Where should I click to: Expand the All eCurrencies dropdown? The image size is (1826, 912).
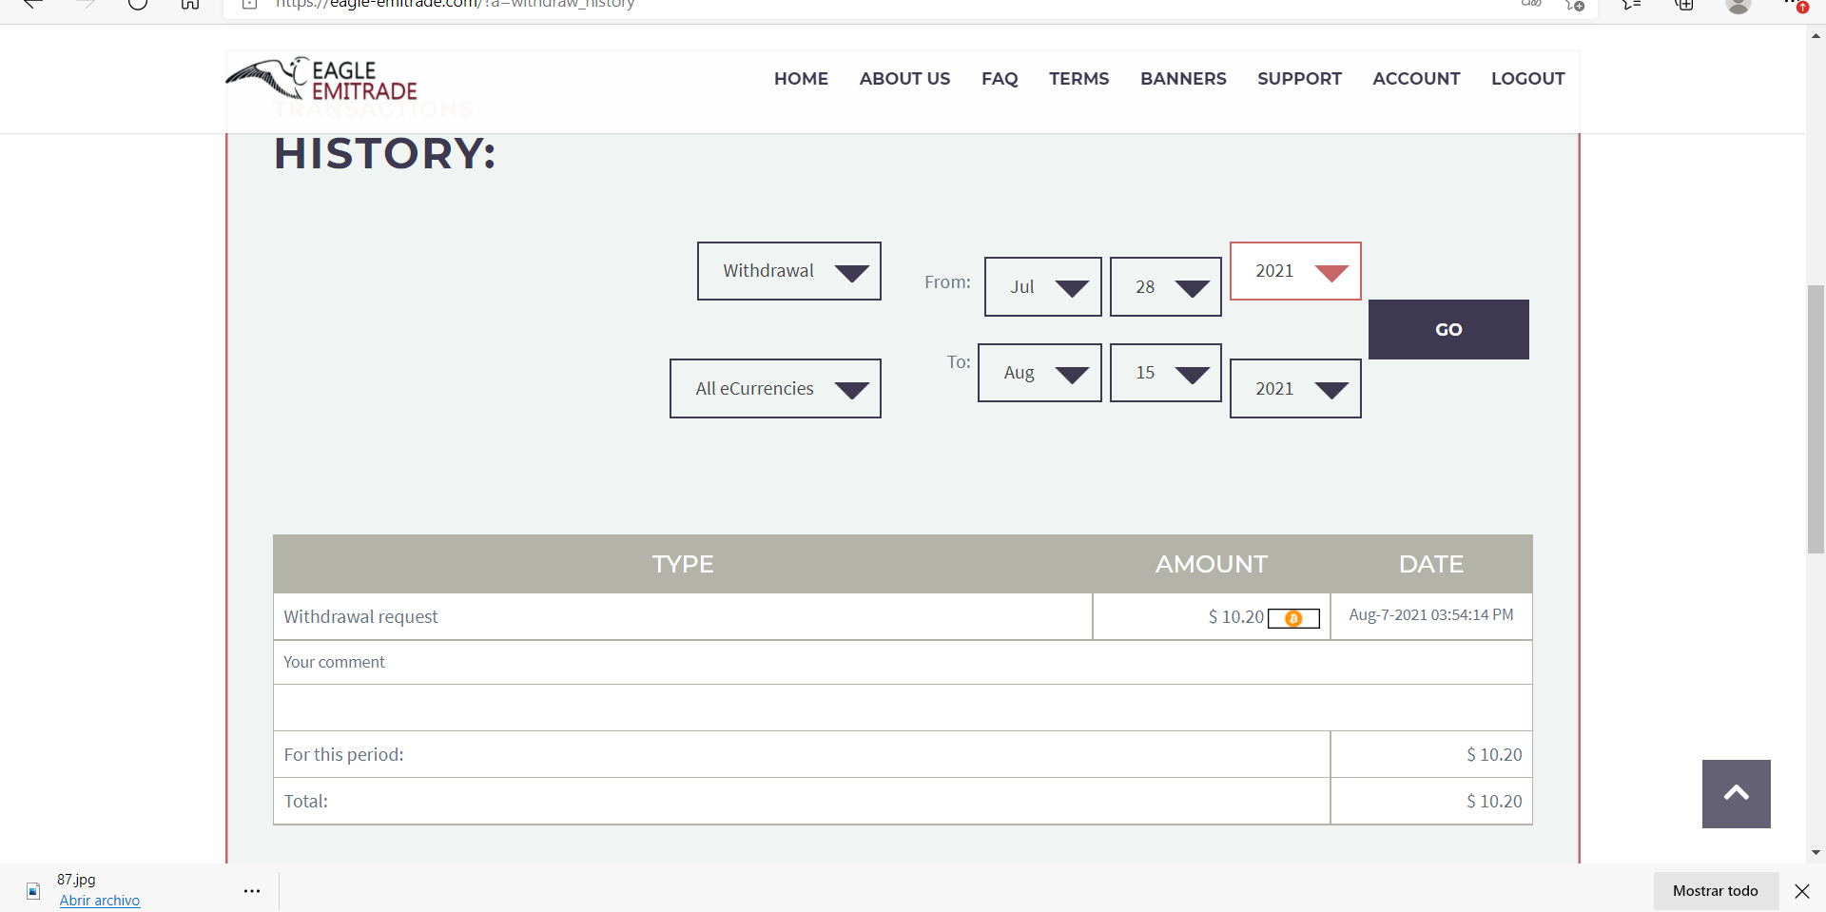tap(775, 388)
